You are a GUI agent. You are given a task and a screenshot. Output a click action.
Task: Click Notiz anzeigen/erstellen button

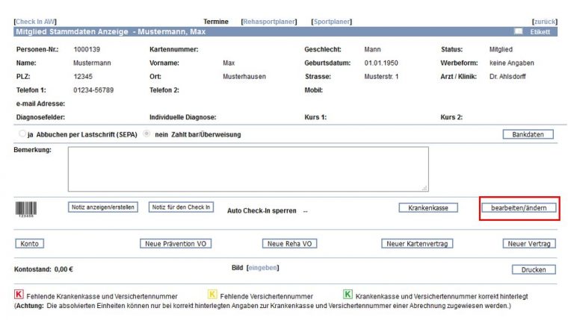(103, 207)
